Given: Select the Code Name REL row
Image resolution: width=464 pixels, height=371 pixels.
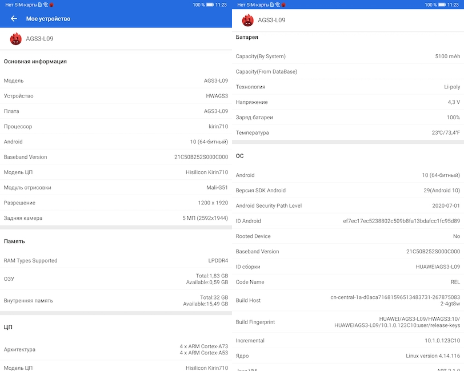Looking at the screenshot, I should pos(348,282).
